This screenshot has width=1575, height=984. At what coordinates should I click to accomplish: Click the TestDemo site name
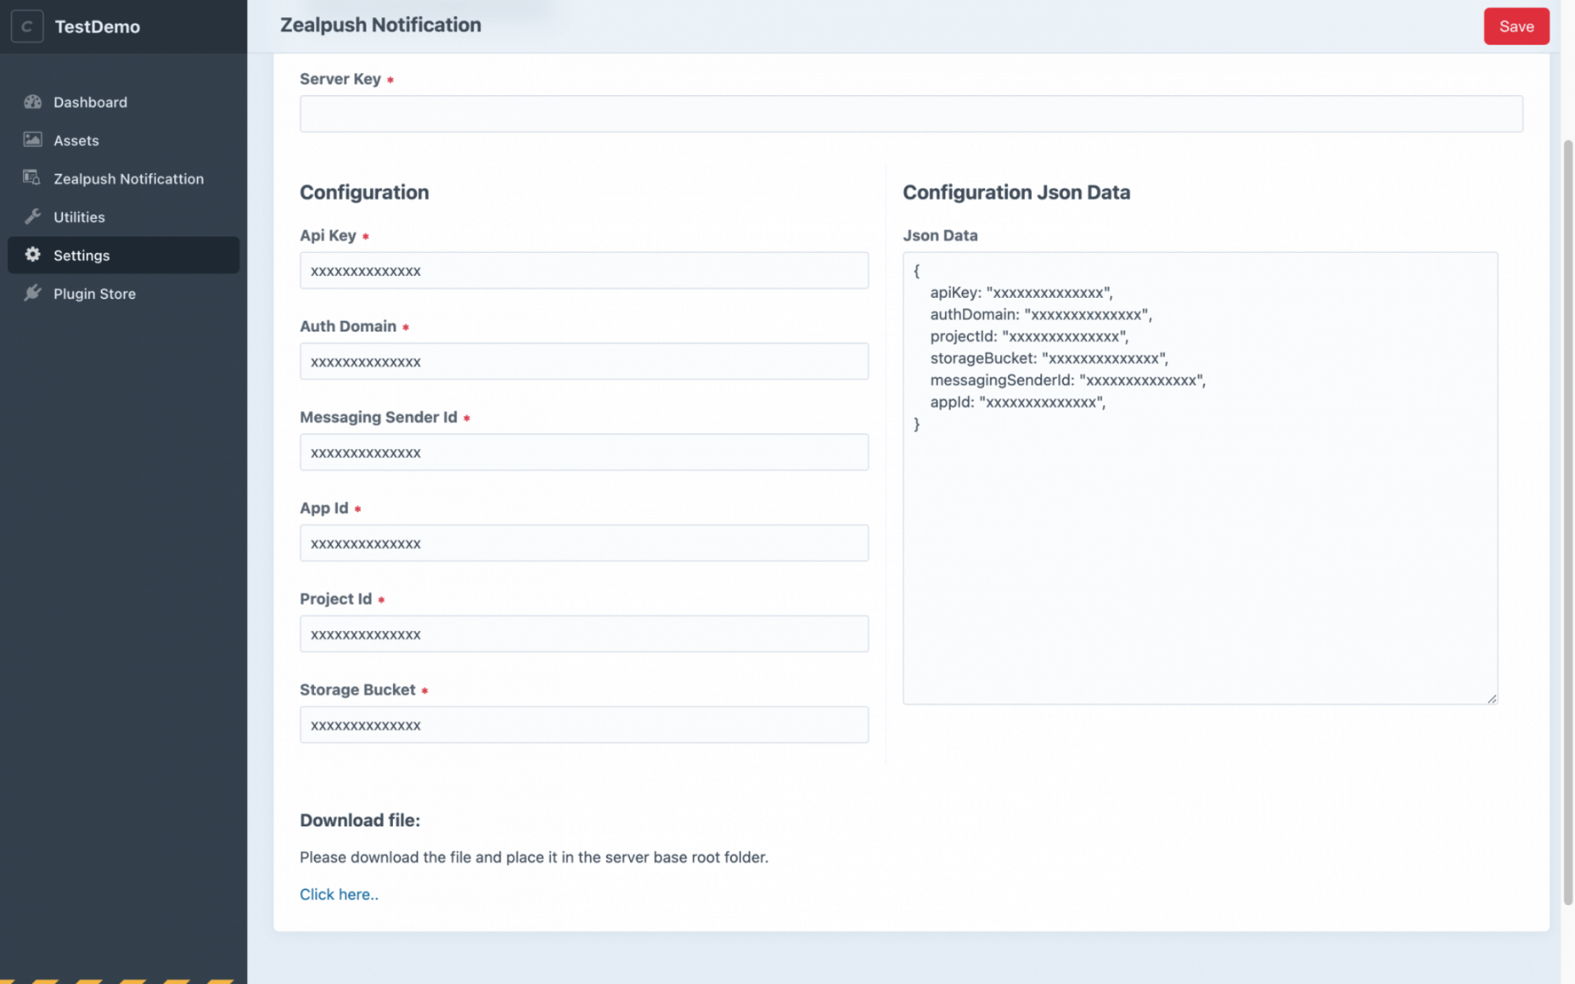(97, 26)
